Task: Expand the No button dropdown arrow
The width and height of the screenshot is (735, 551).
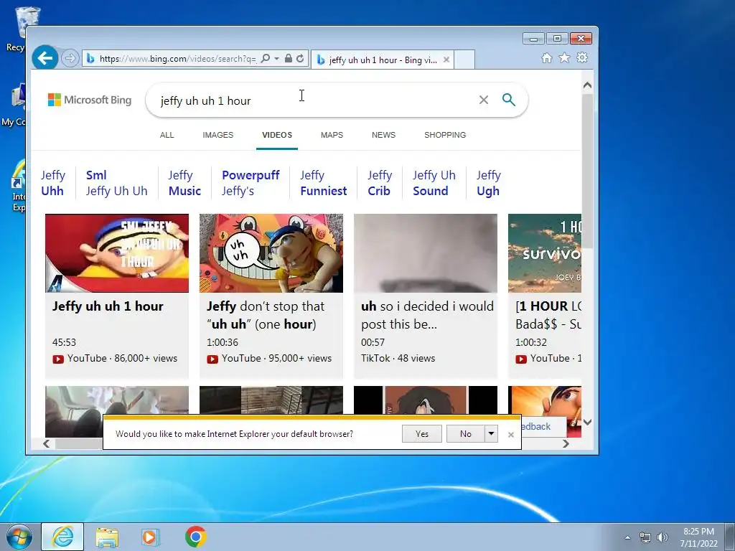Action: [491, 434]
